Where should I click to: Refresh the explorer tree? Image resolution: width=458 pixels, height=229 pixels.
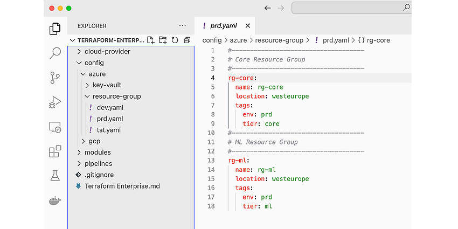(175, 40)
